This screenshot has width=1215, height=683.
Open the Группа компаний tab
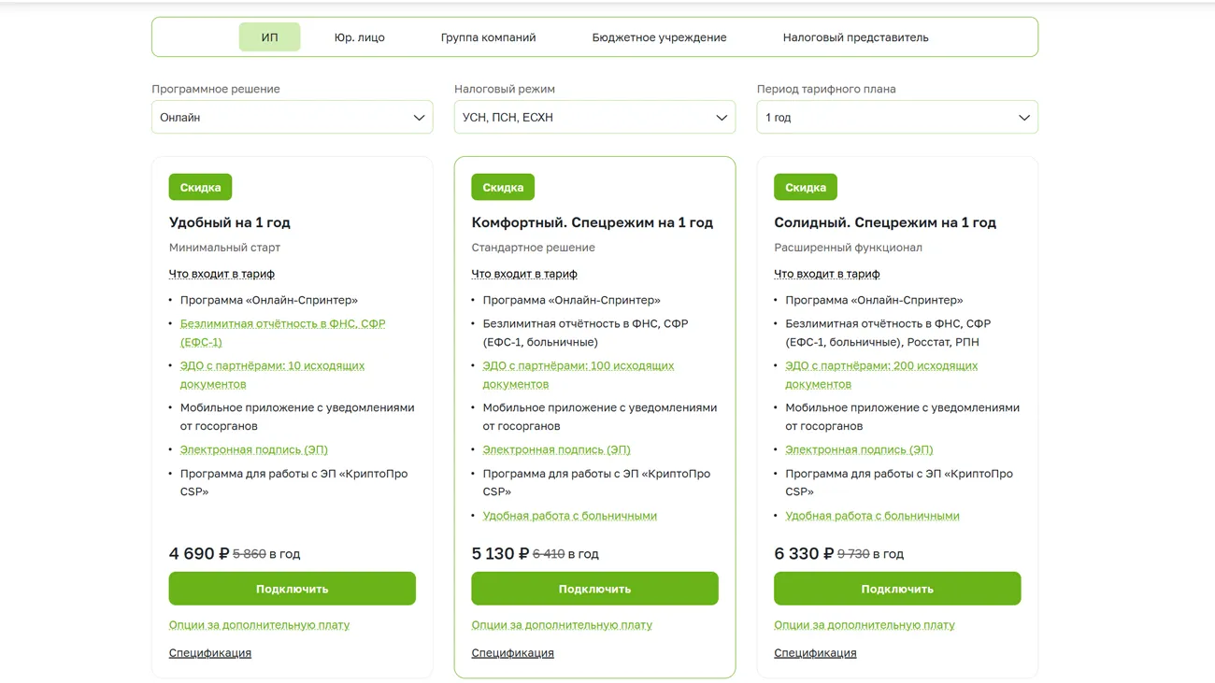[488, 37]
